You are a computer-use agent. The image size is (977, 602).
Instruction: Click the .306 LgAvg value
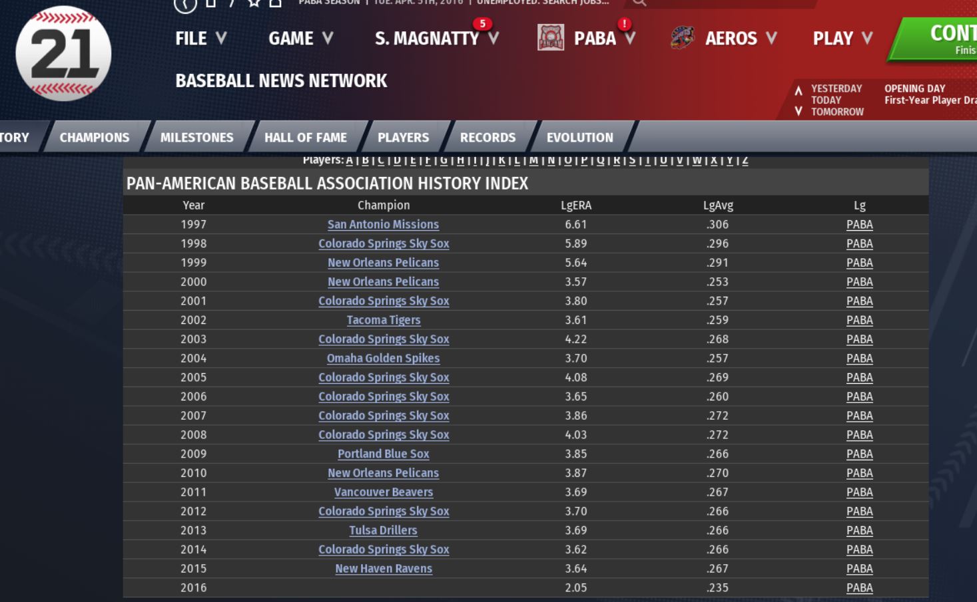[x=718, y=225]
